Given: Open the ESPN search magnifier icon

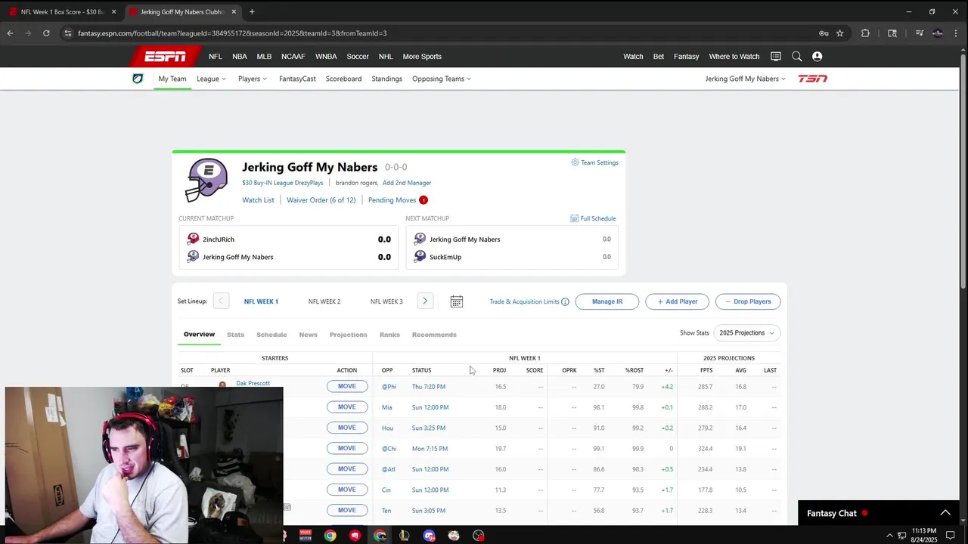Looking at the screenshot, I should pos(796,57).
